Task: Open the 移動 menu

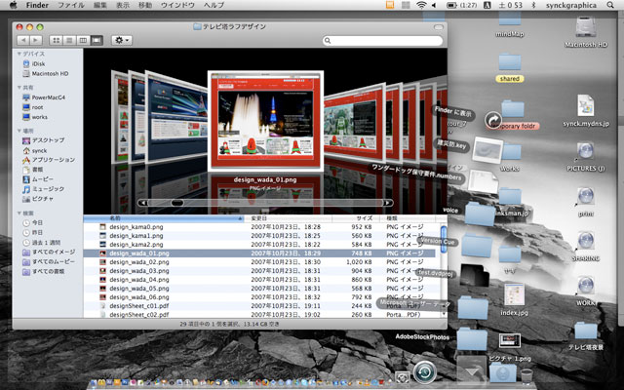Action: pyautogui.click(x=145, y=5)
